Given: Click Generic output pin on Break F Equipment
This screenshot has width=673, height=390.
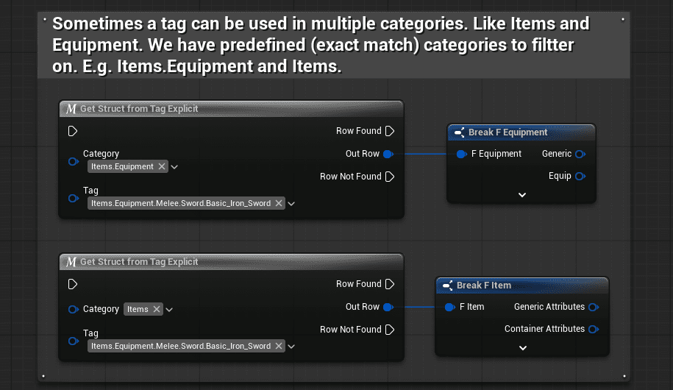Looking at the screenshot, I should [x=580, y=154].
